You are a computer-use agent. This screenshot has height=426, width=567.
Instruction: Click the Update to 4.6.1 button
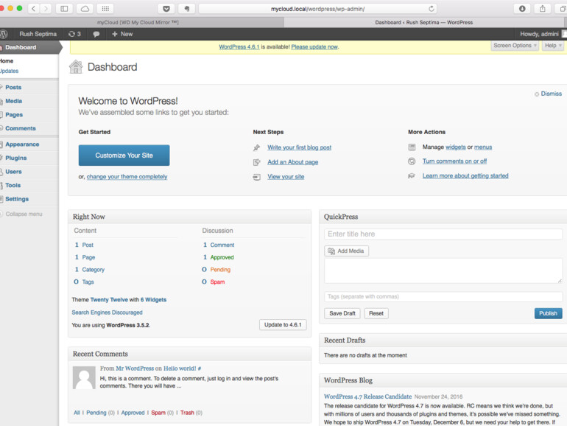(x=283, y=324)
